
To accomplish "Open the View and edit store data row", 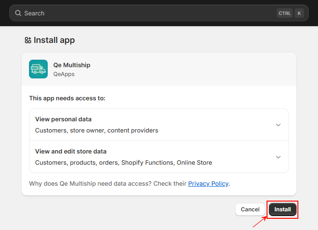I will pyautogui.click(x=159, y=157).
